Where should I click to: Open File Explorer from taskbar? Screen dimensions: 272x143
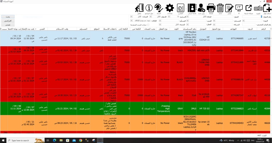(x=61, y=140)
